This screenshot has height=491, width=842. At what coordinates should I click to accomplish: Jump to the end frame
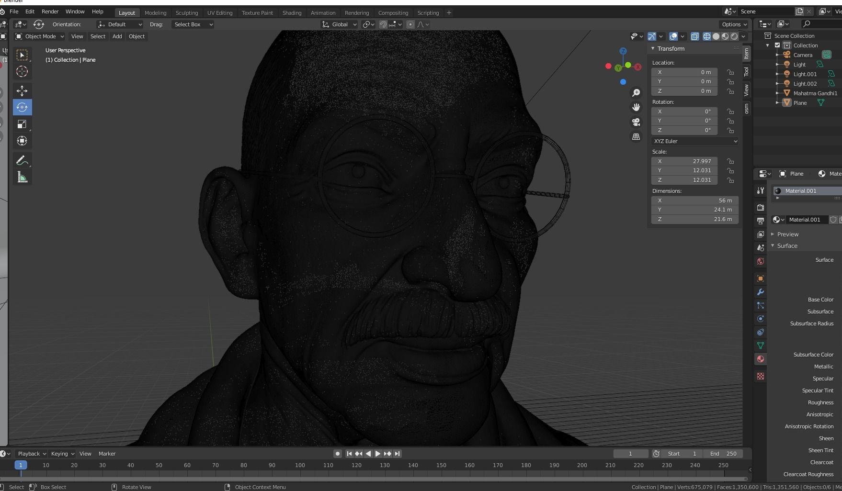click(397, 454)
